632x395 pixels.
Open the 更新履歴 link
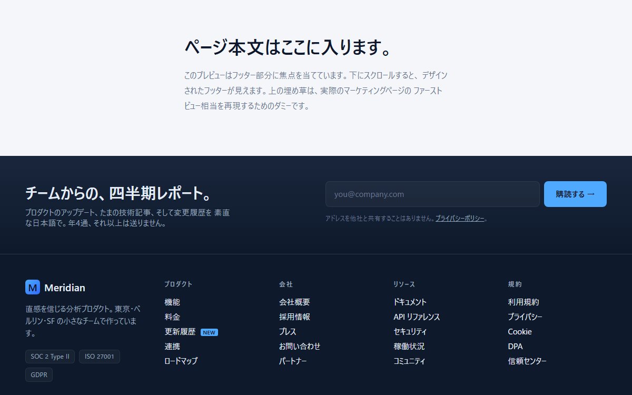180,332
